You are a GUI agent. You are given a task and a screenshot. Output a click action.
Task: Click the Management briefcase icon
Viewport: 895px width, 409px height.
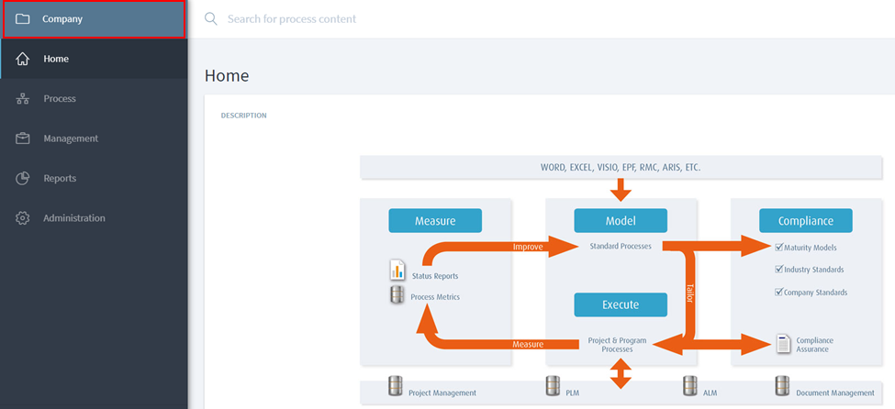(23, 138)
